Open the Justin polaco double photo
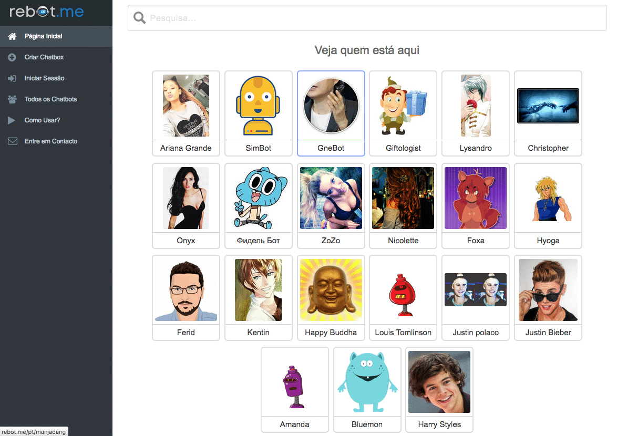This screenshot has height=436, width=617. point(475,290)
